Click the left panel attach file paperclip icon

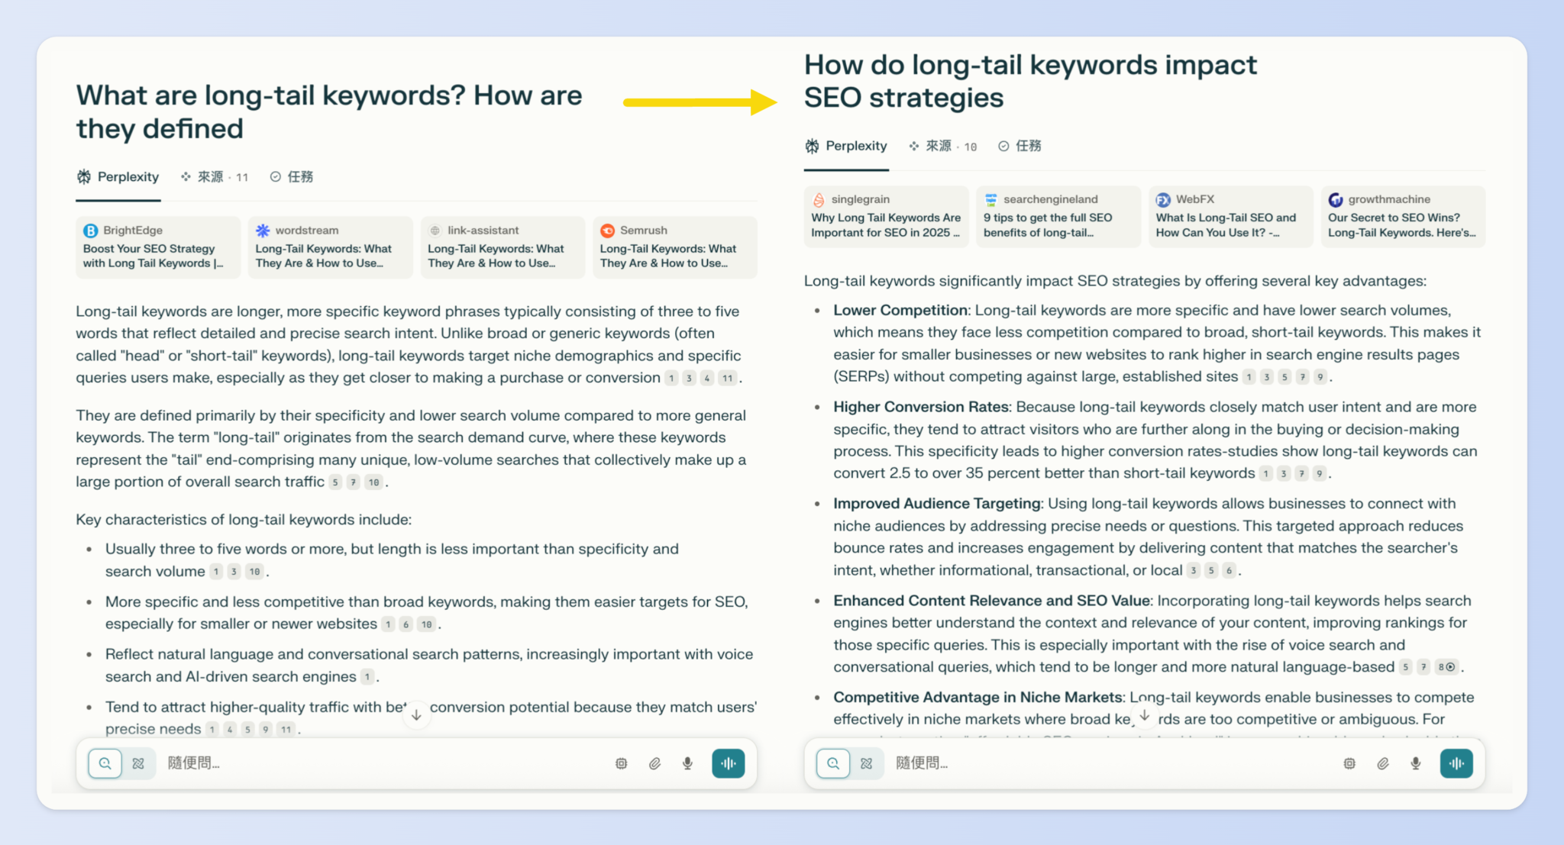654,763
